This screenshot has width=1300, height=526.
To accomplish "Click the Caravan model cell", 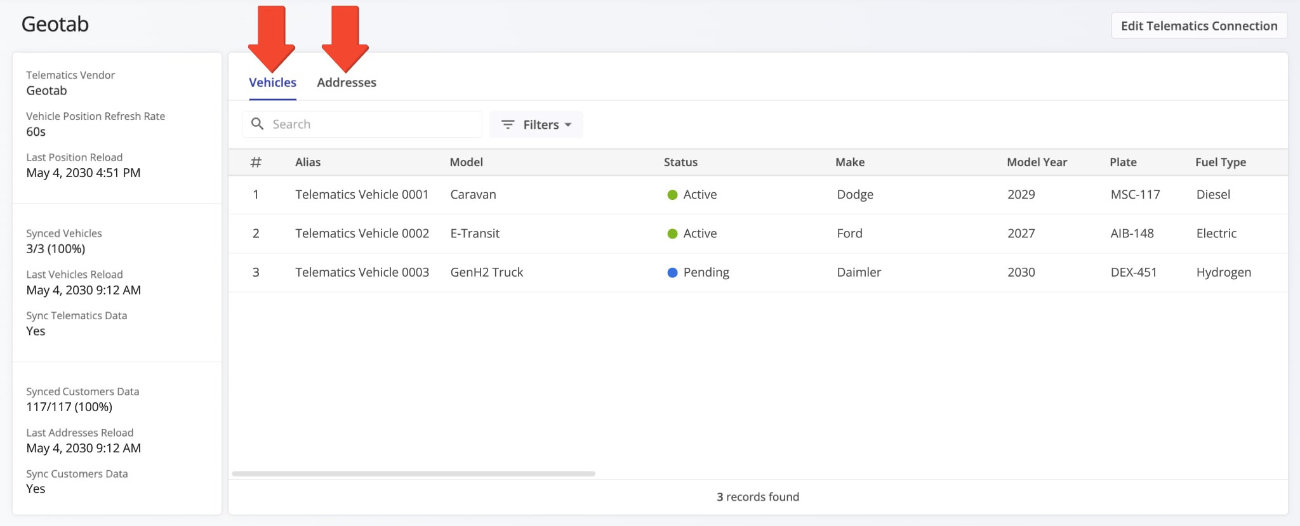I will [x=473, y=195].
